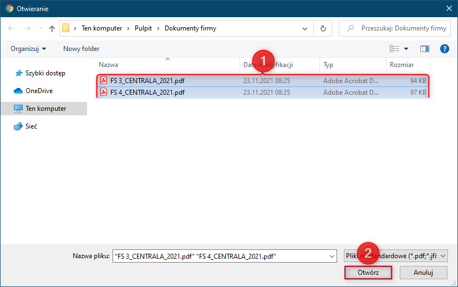Select Ten komputer in the navigation pane
This screenshot has height=287, width=458.
pos(44,109)
